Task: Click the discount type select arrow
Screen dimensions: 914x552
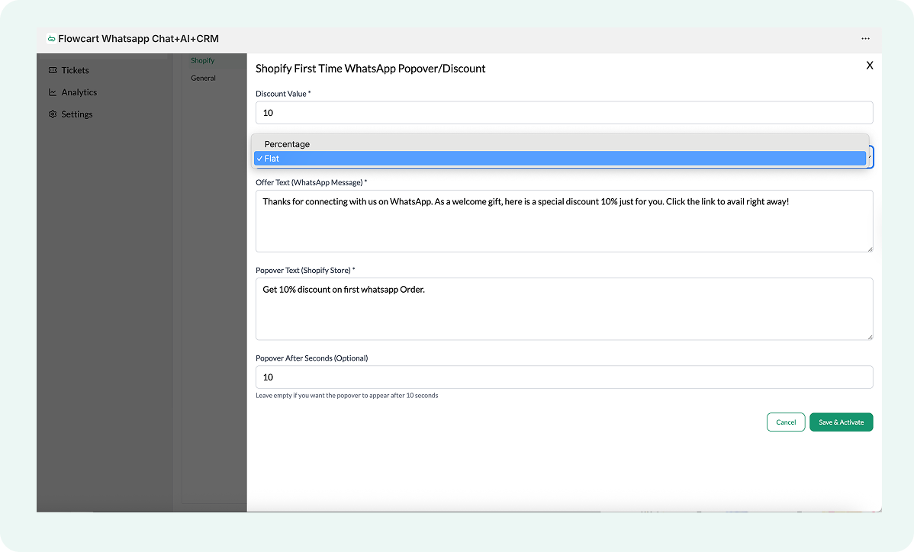Action: coord(870,156)
